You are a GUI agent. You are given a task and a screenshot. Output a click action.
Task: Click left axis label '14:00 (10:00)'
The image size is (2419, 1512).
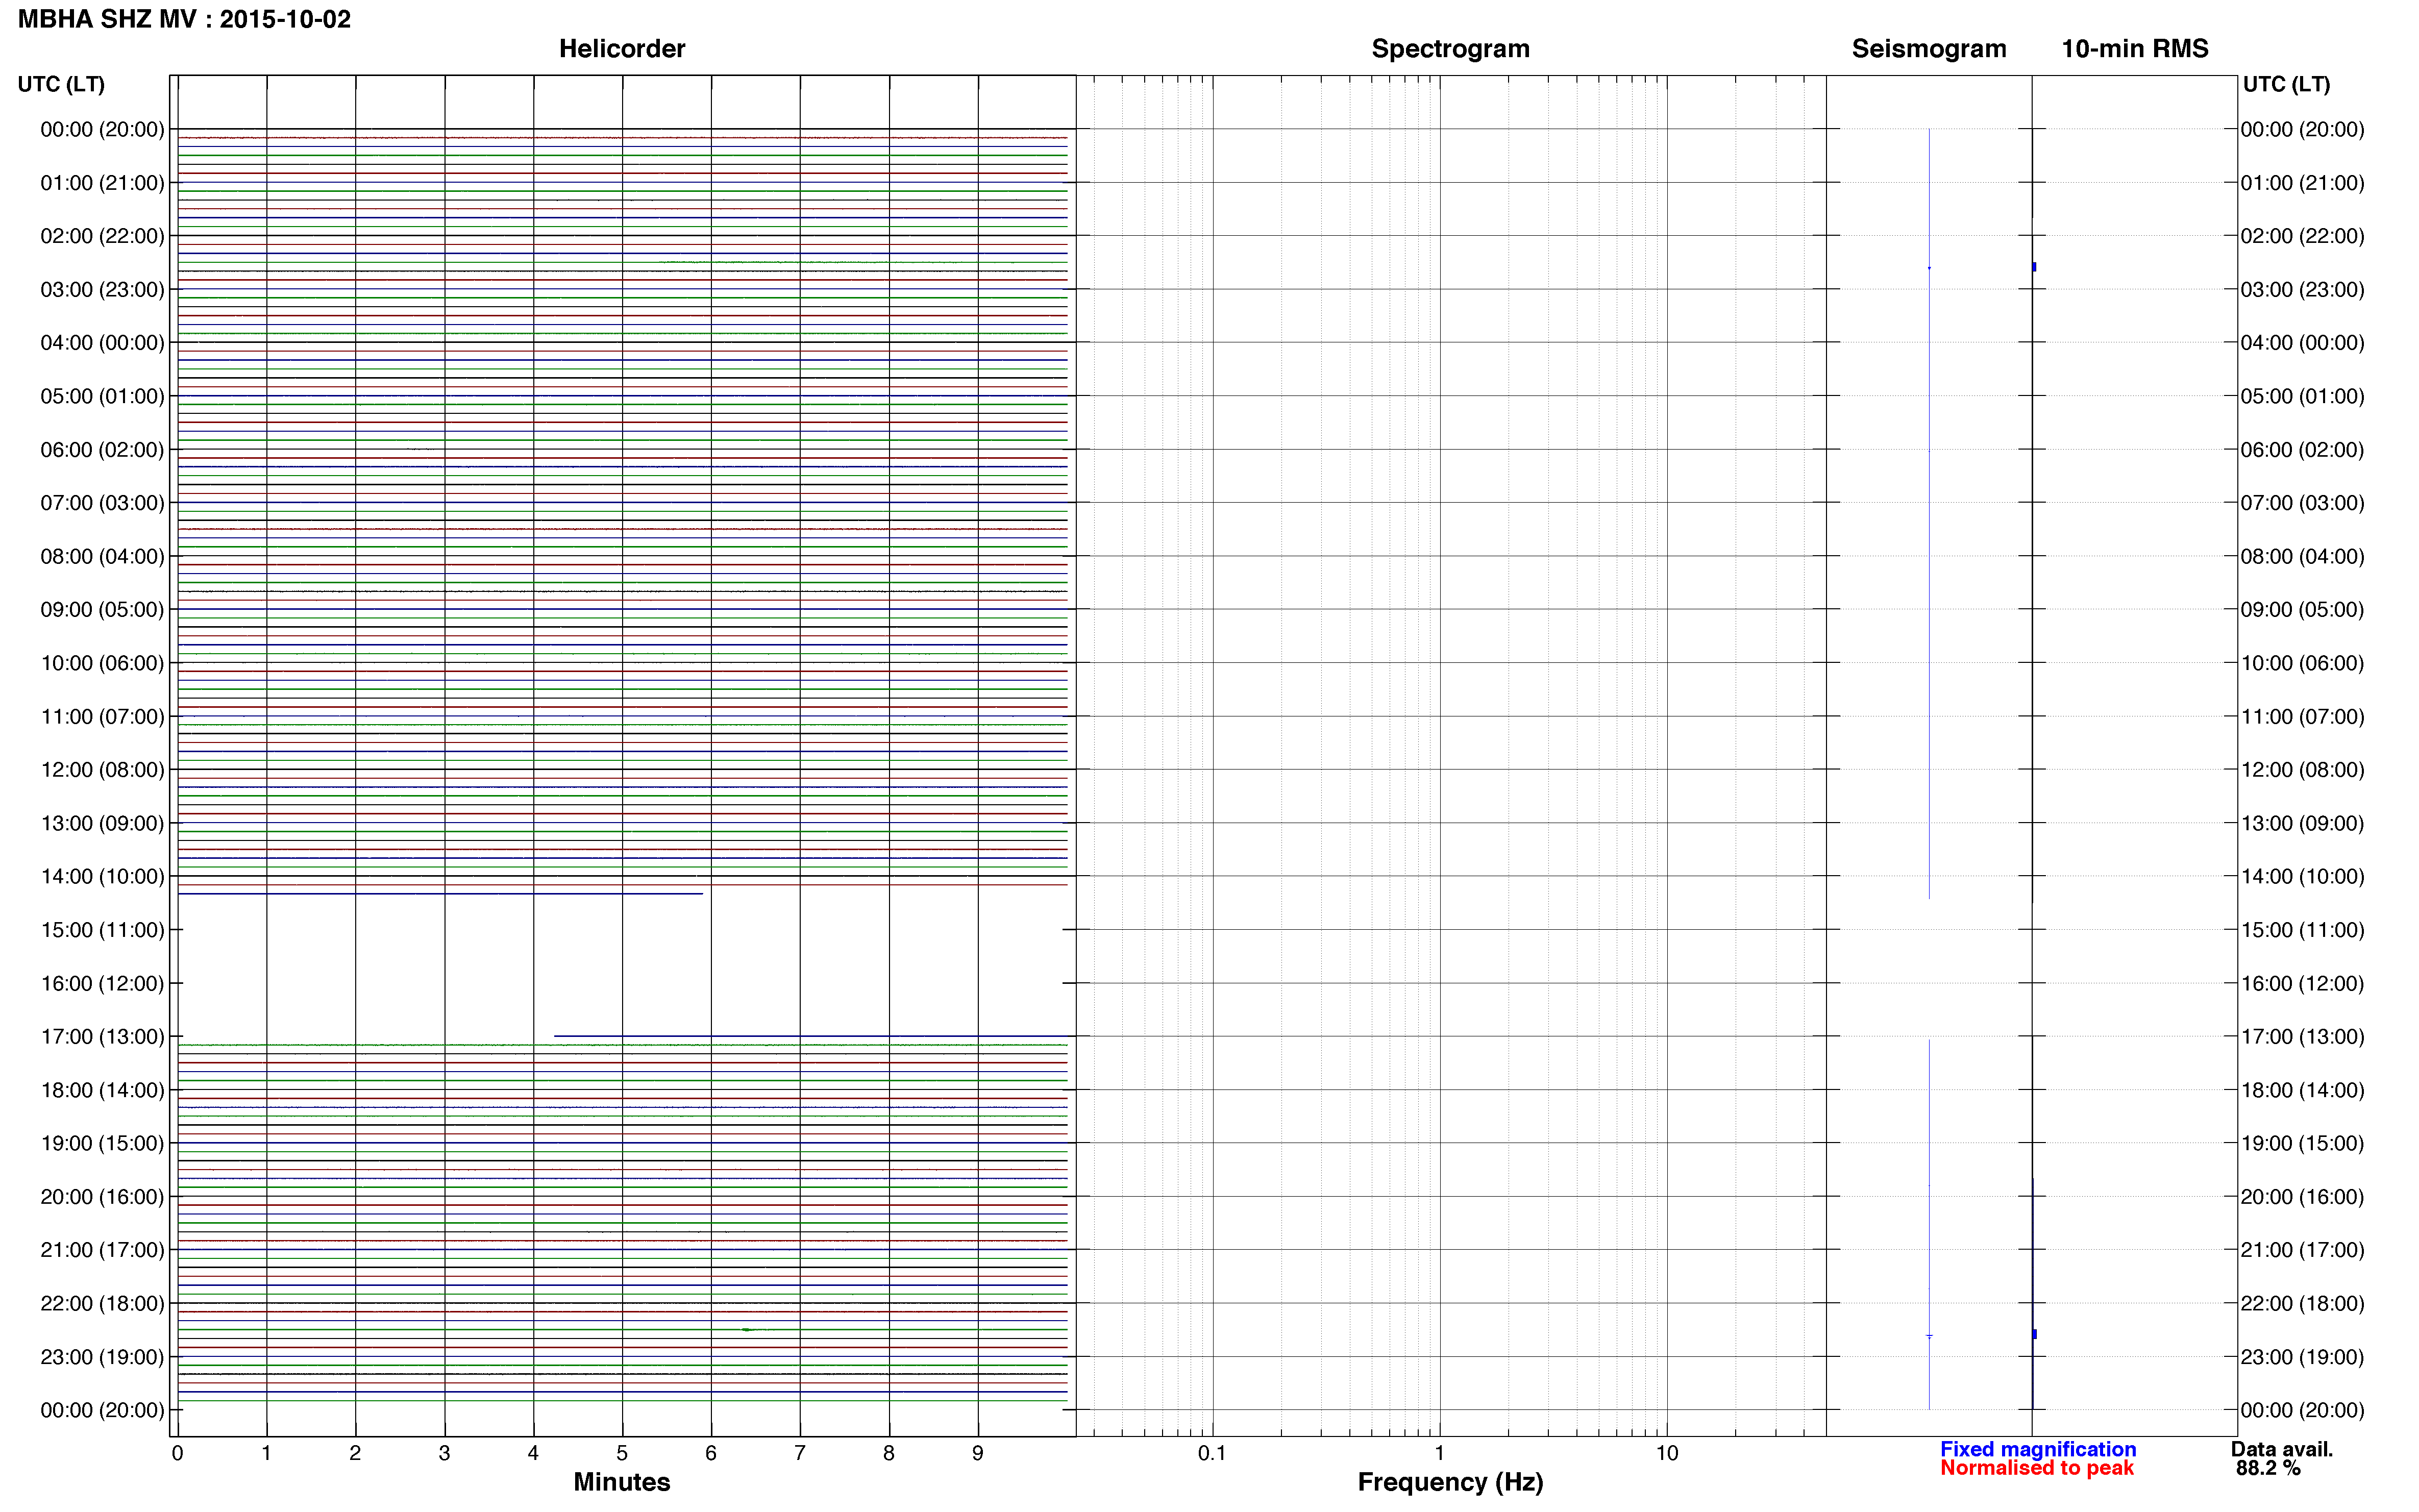[102, 877]
